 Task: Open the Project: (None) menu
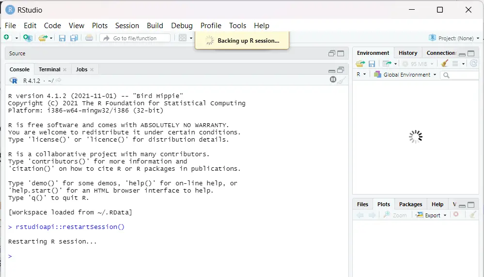coord(454,38)
